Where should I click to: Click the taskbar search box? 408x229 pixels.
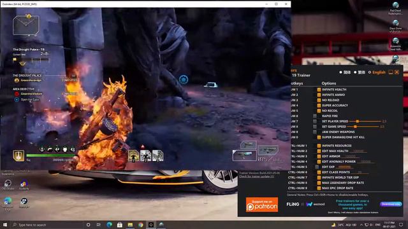tap(47, 225)
